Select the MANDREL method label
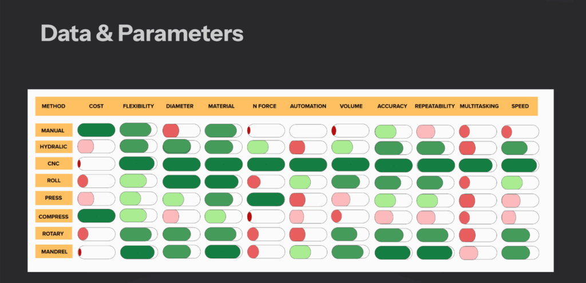The image size is (586, 283). (54, 251)
